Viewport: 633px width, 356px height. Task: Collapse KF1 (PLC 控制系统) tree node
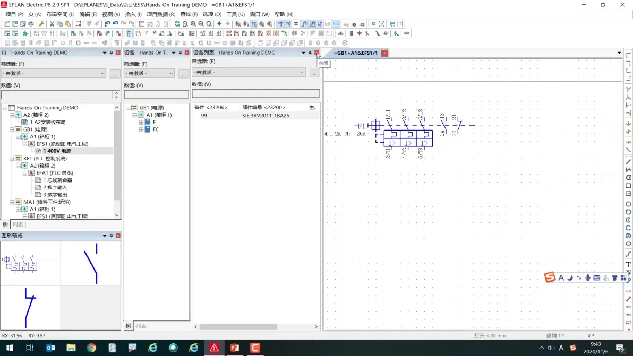pyautogui.click(x=12, y=159)
